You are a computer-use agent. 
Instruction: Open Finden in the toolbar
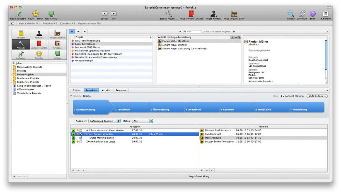point(290,14)
